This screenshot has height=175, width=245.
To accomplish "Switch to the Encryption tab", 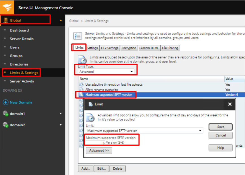I will [129, 48].
